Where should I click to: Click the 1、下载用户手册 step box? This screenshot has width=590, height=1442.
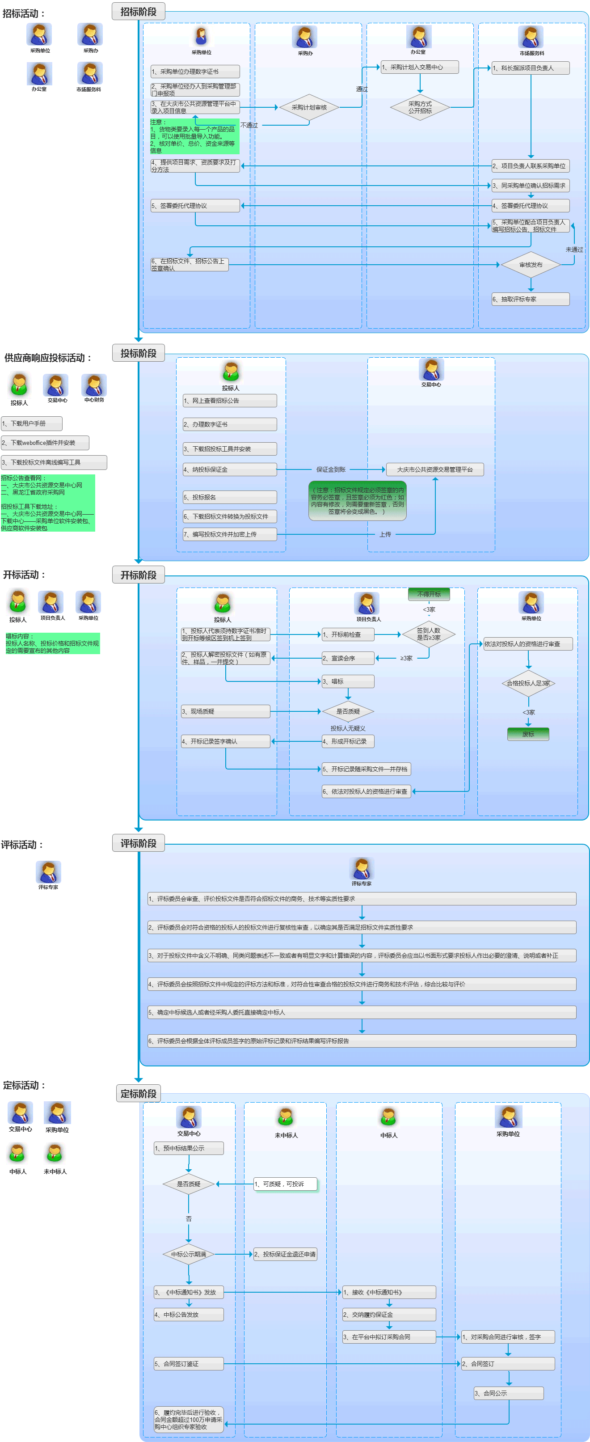(31, 423)
